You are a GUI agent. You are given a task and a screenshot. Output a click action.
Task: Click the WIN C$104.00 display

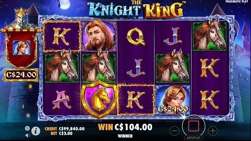(x=125, y=127)
